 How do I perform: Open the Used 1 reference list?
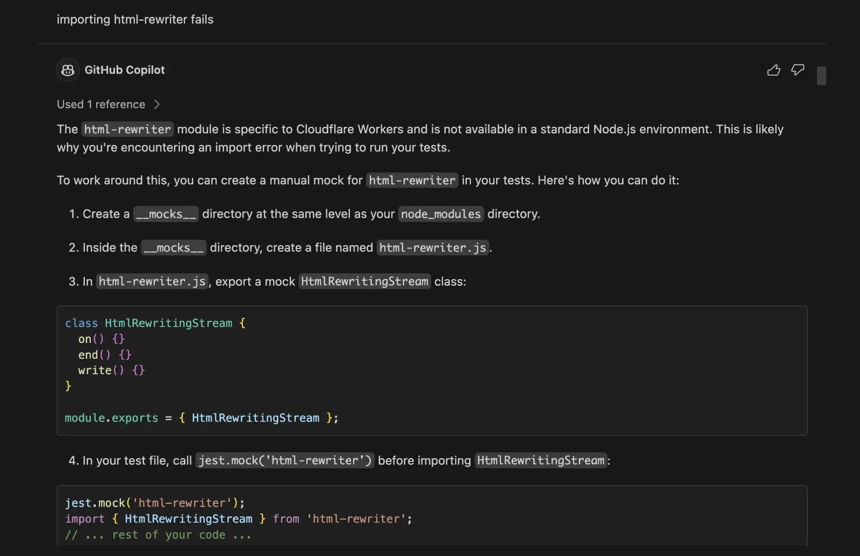[x=101, y=104]
